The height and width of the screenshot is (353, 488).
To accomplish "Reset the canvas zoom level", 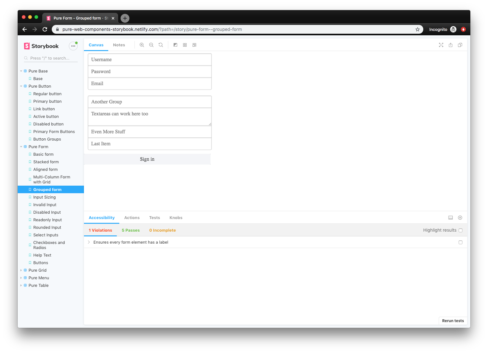I will [x=161, y=45].
